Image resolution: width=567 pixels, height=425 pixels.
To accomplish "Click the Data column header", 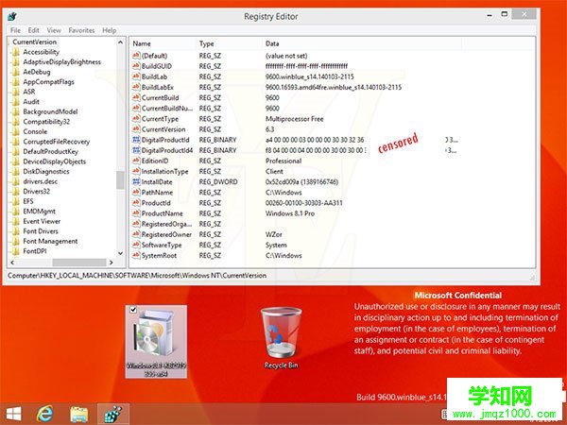I will coord(361,43).
